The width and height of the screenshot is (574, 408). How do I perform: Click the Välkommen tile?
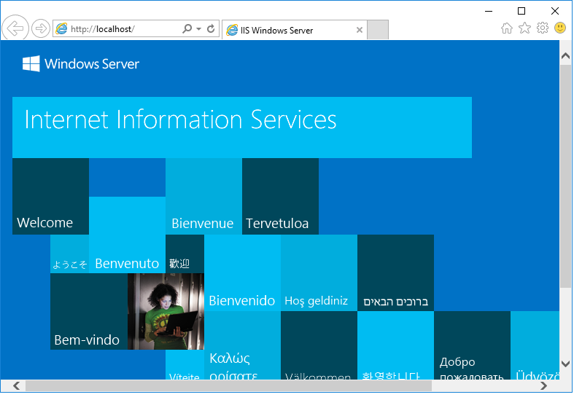pos(319,345)
